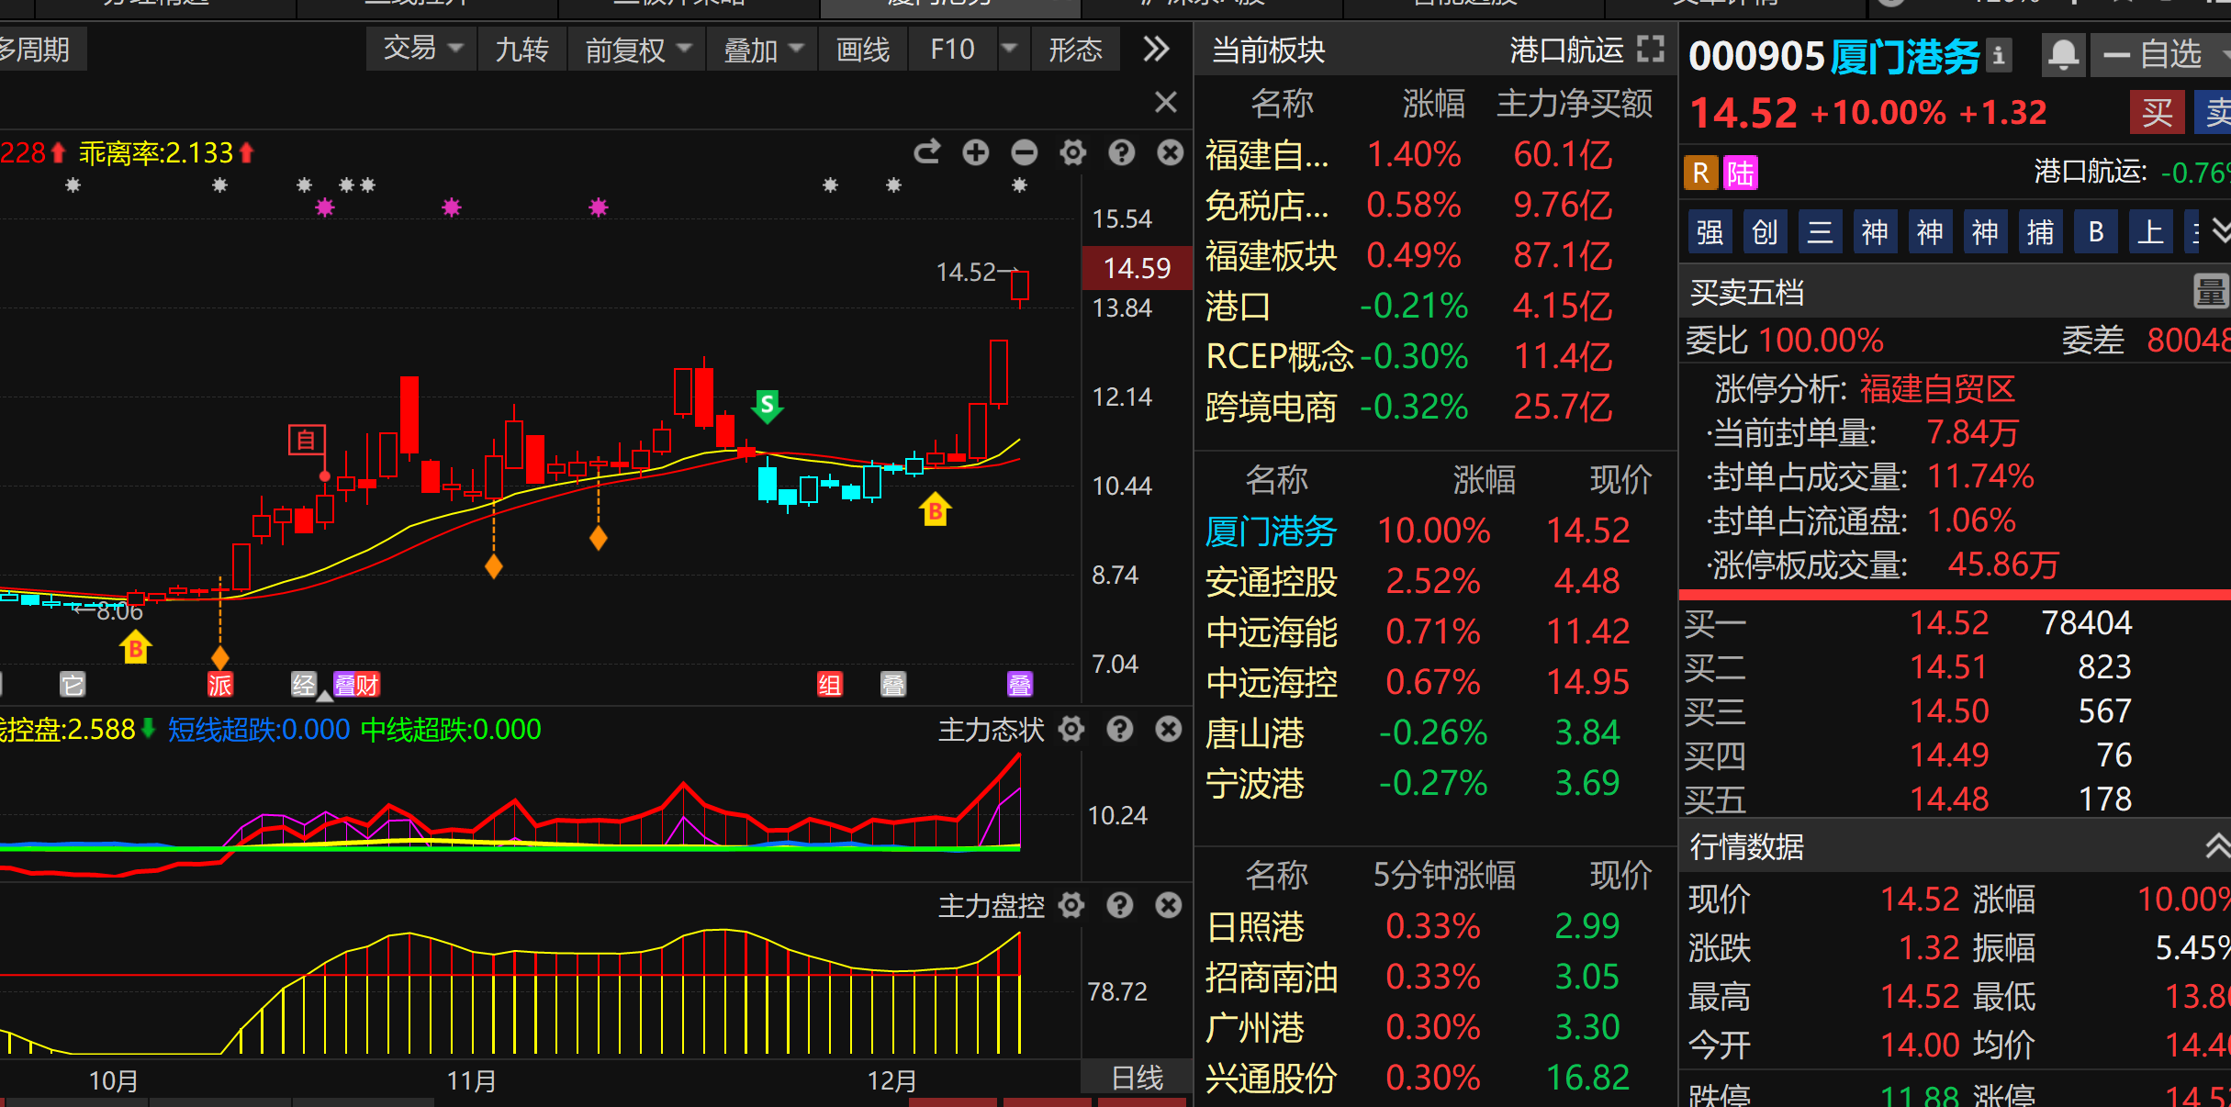Toggle the 强 tag button

pos(1710,232)
